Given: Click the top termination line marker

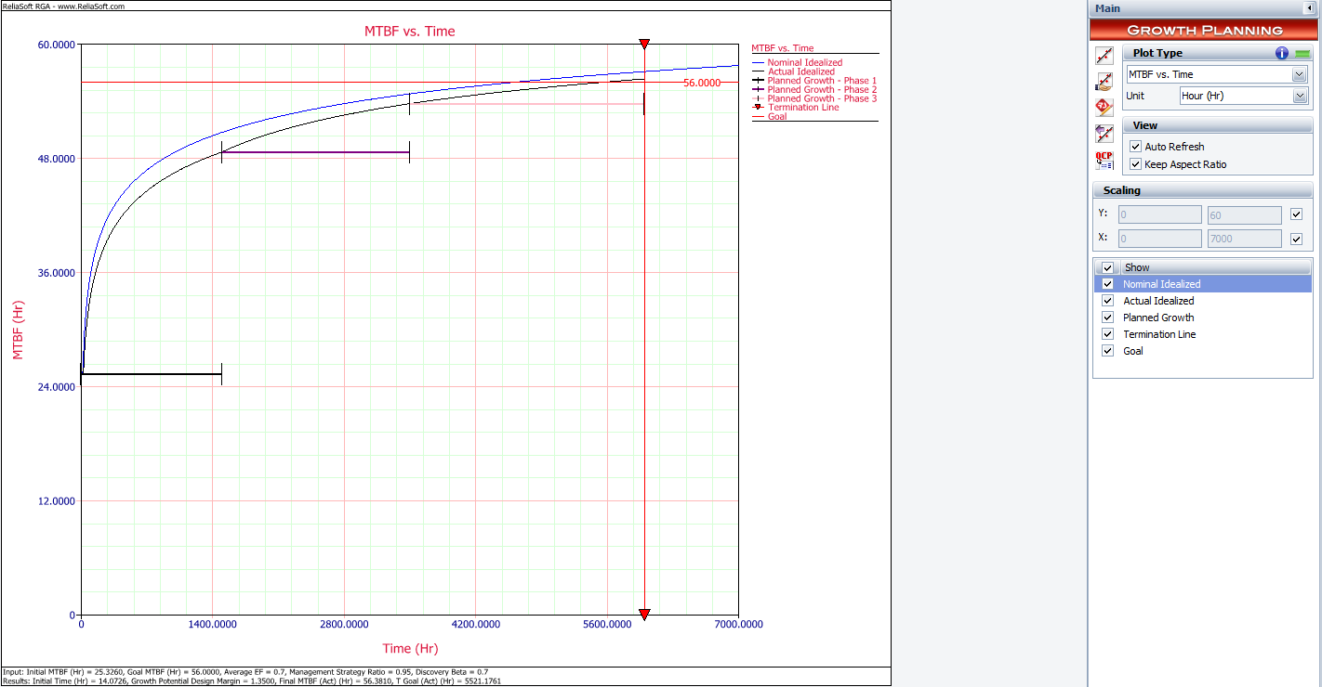Looking at the screenshot, I should click(644, 45).
